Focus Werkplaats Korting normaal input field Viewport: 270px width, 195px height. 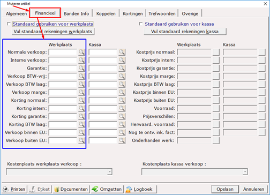(x=63, y=100)
